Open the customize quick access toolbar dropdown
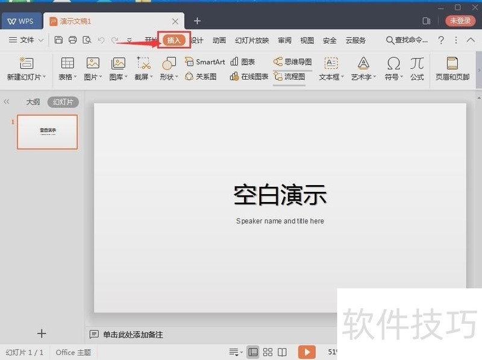Image resolution: width=482 pixels, height=360 pixels. click(x=130, y=40)
